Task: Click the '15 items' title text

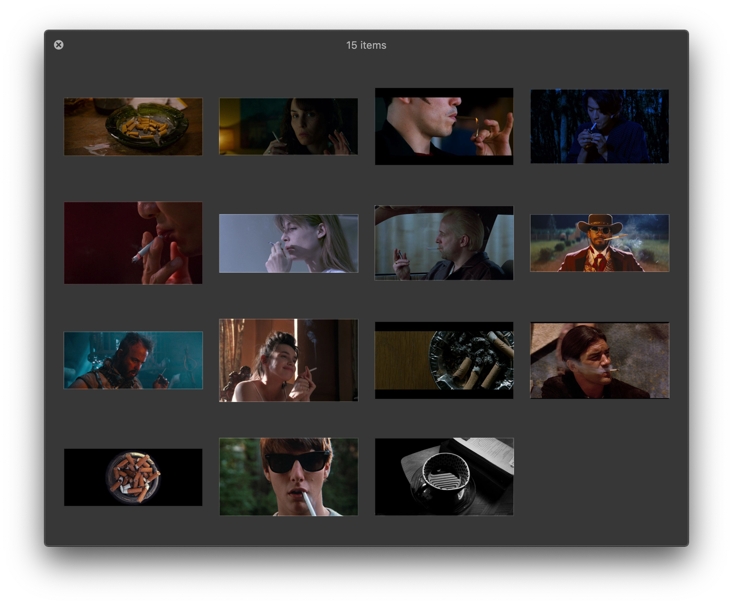Action: point(366,45)
